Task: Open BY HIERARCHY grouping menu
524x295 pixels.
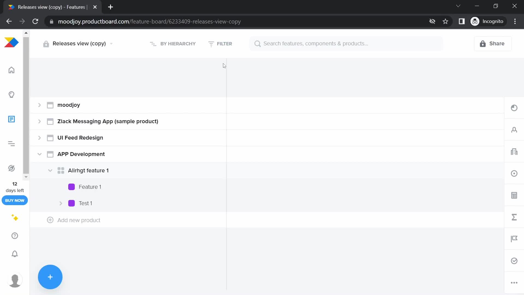Action: click(x=173, y=44)
